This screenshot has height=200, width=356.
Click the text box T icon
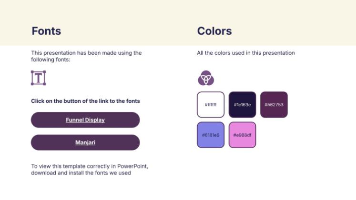(x=38, y=78)
